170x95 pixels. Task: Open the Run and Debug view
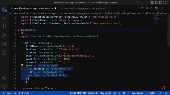4,35
